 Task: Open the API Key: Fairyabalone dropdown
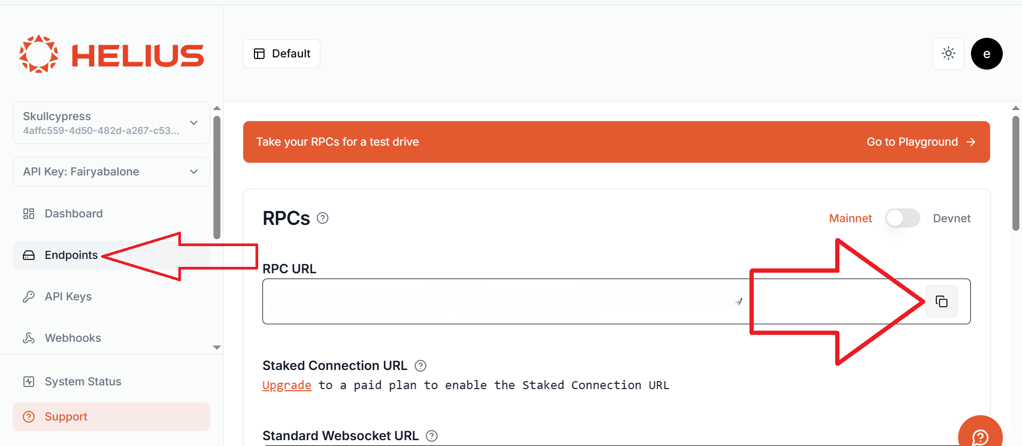tap(111, 172)
